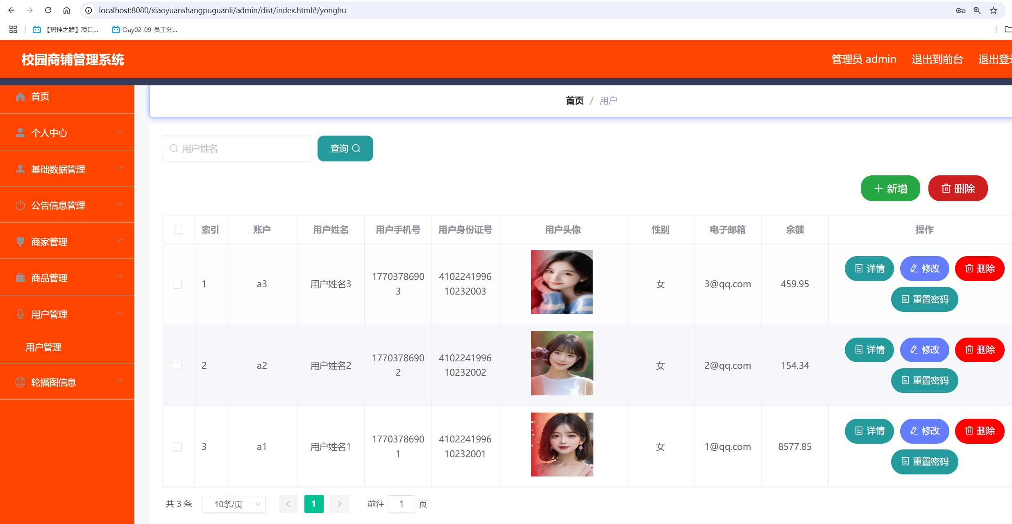This screenshot has width=1012, height=524.
Task: Collapse the 用户管理 sidebar section
Action: pos(120,313)
